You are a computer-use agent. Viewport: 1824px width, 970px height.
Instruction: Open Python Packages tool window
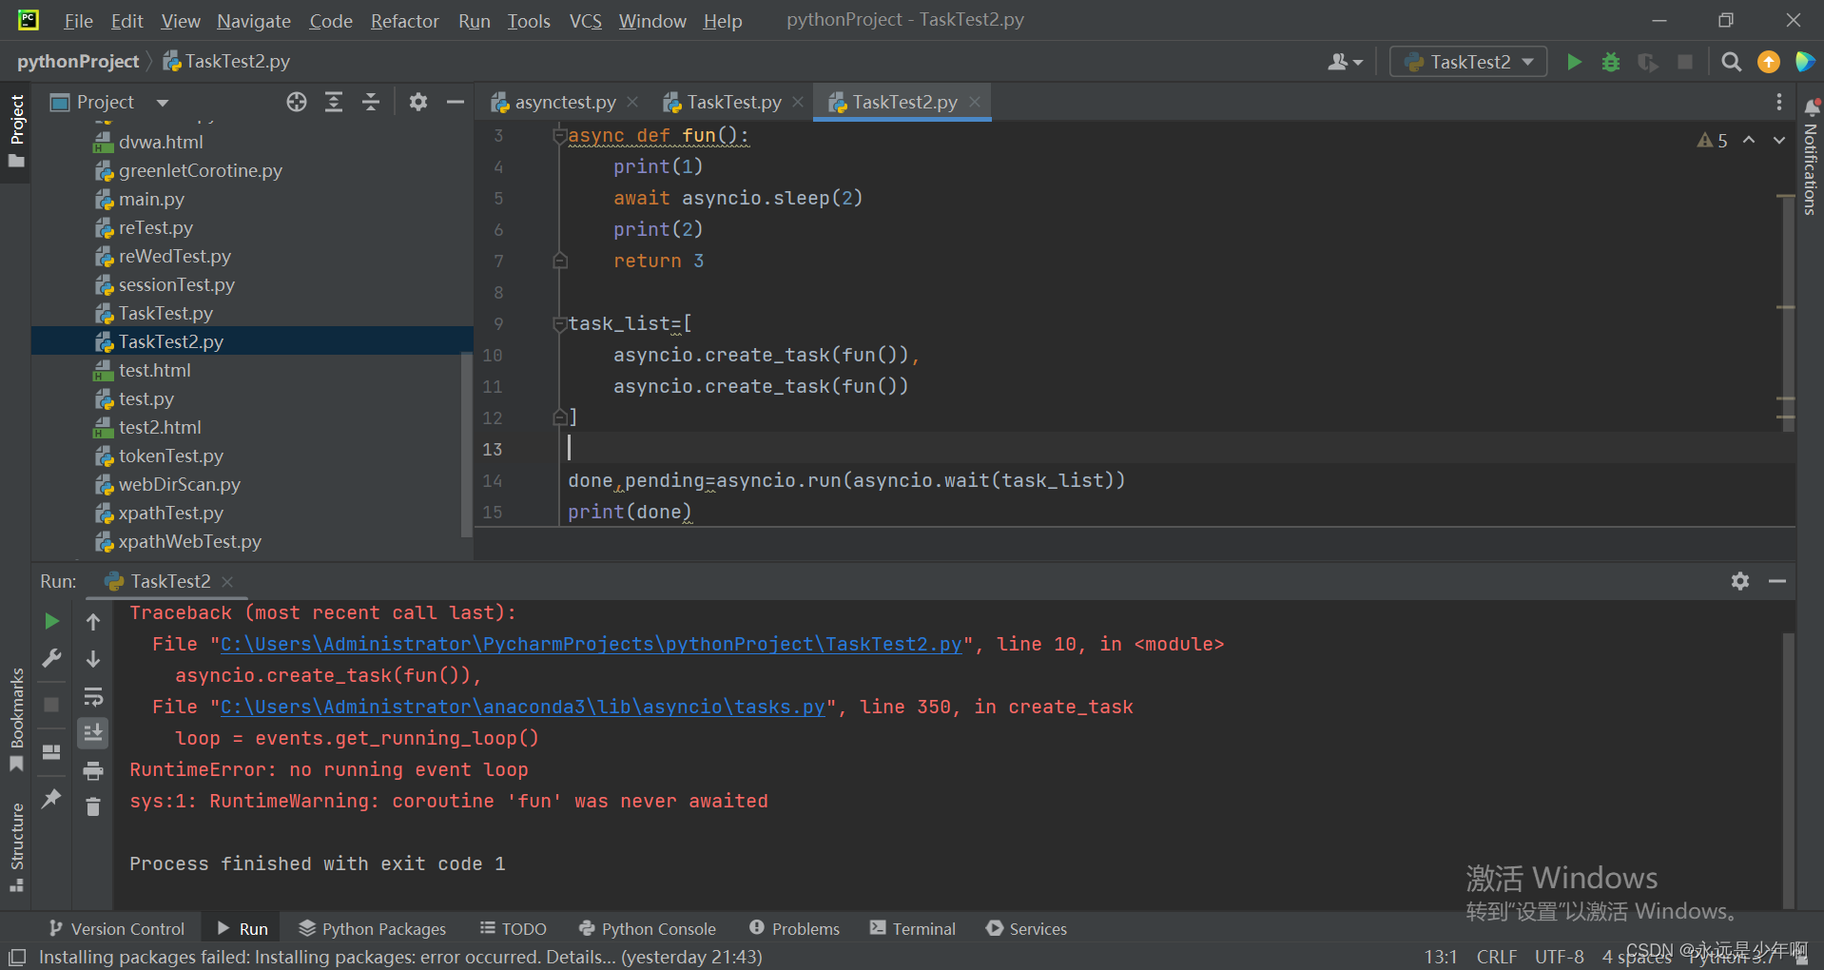(373, 929)
